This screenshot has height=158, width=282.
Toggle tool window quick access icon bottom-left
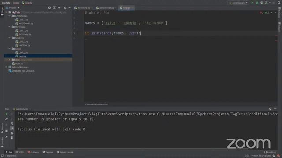(2, 156)
